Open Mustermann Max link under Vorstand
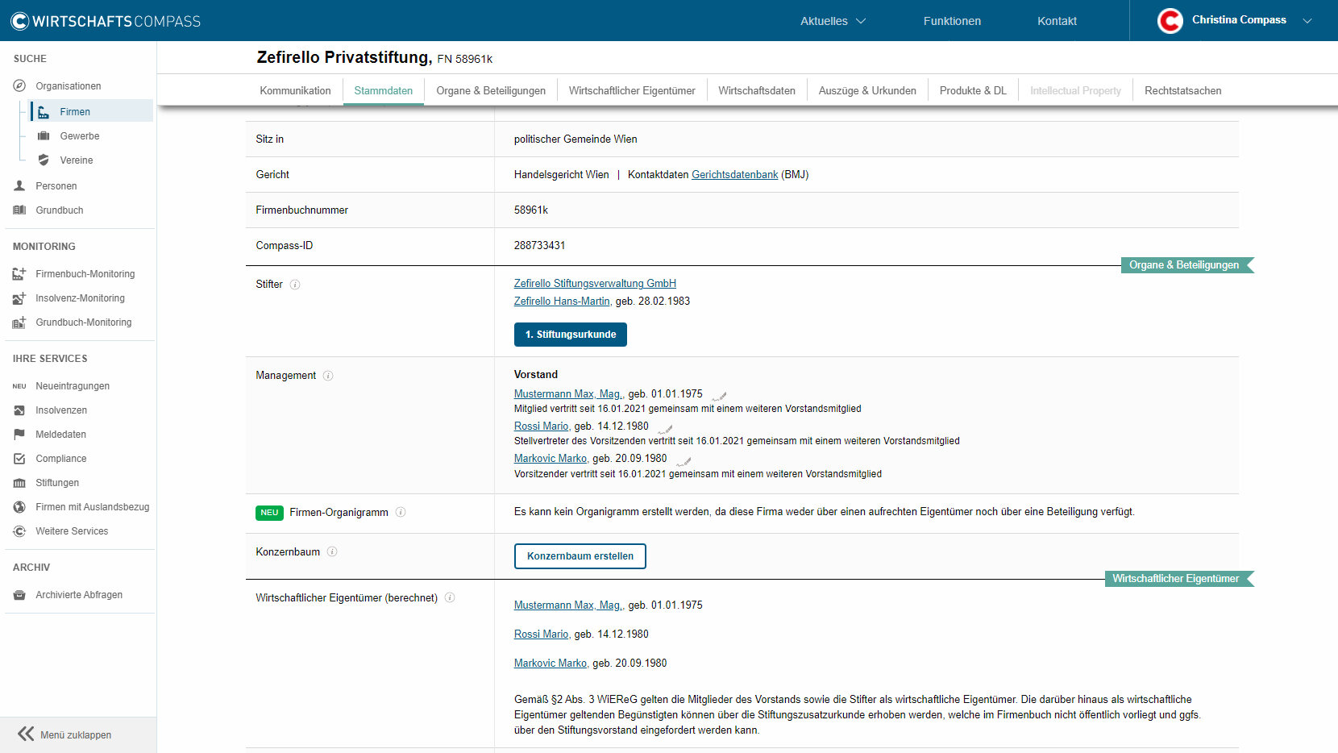Viewport: 1338px width, 753px height. pos(568,394)
